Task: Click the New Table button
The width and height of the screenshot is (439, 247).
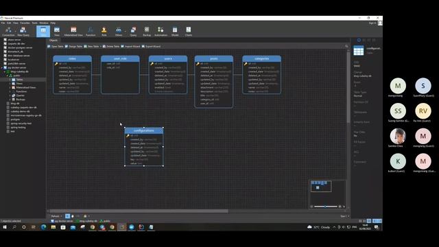Action: click(x=91, y=46)
